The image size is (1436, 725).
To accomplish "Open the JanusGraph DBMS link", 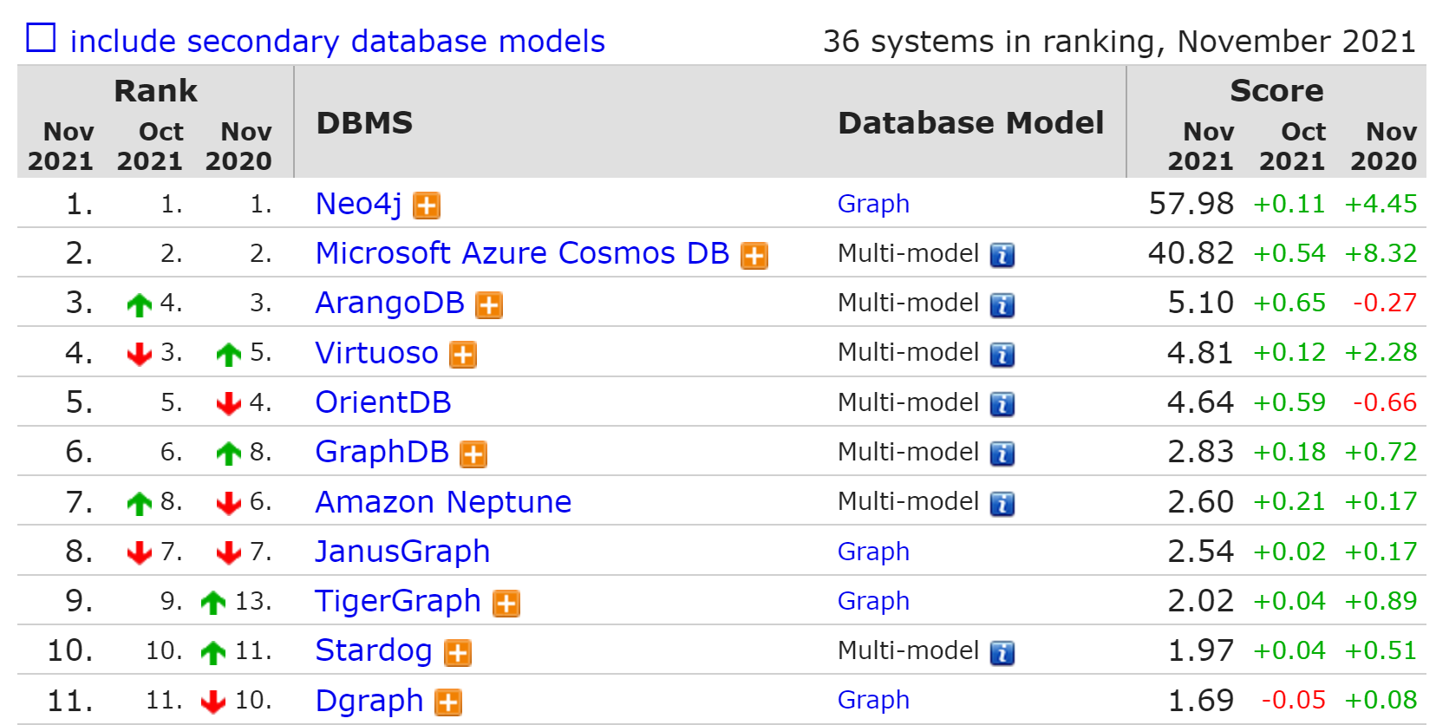I will pyautogui.click(x=402, y=552).
